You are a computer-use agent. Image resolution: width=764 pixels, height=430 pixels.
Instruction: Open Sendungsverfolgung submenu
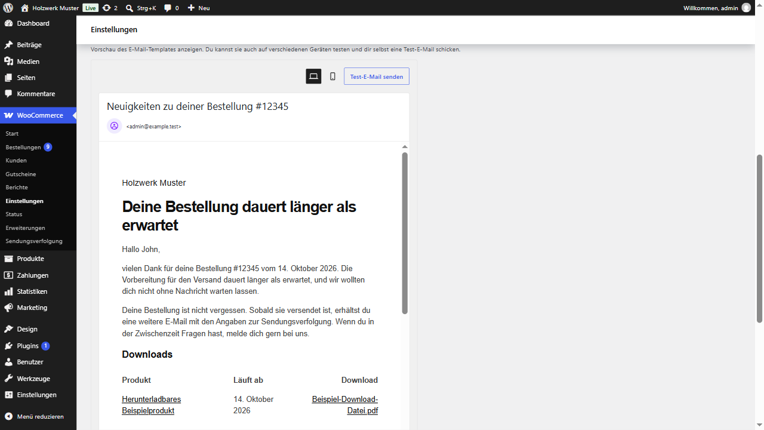38,241
